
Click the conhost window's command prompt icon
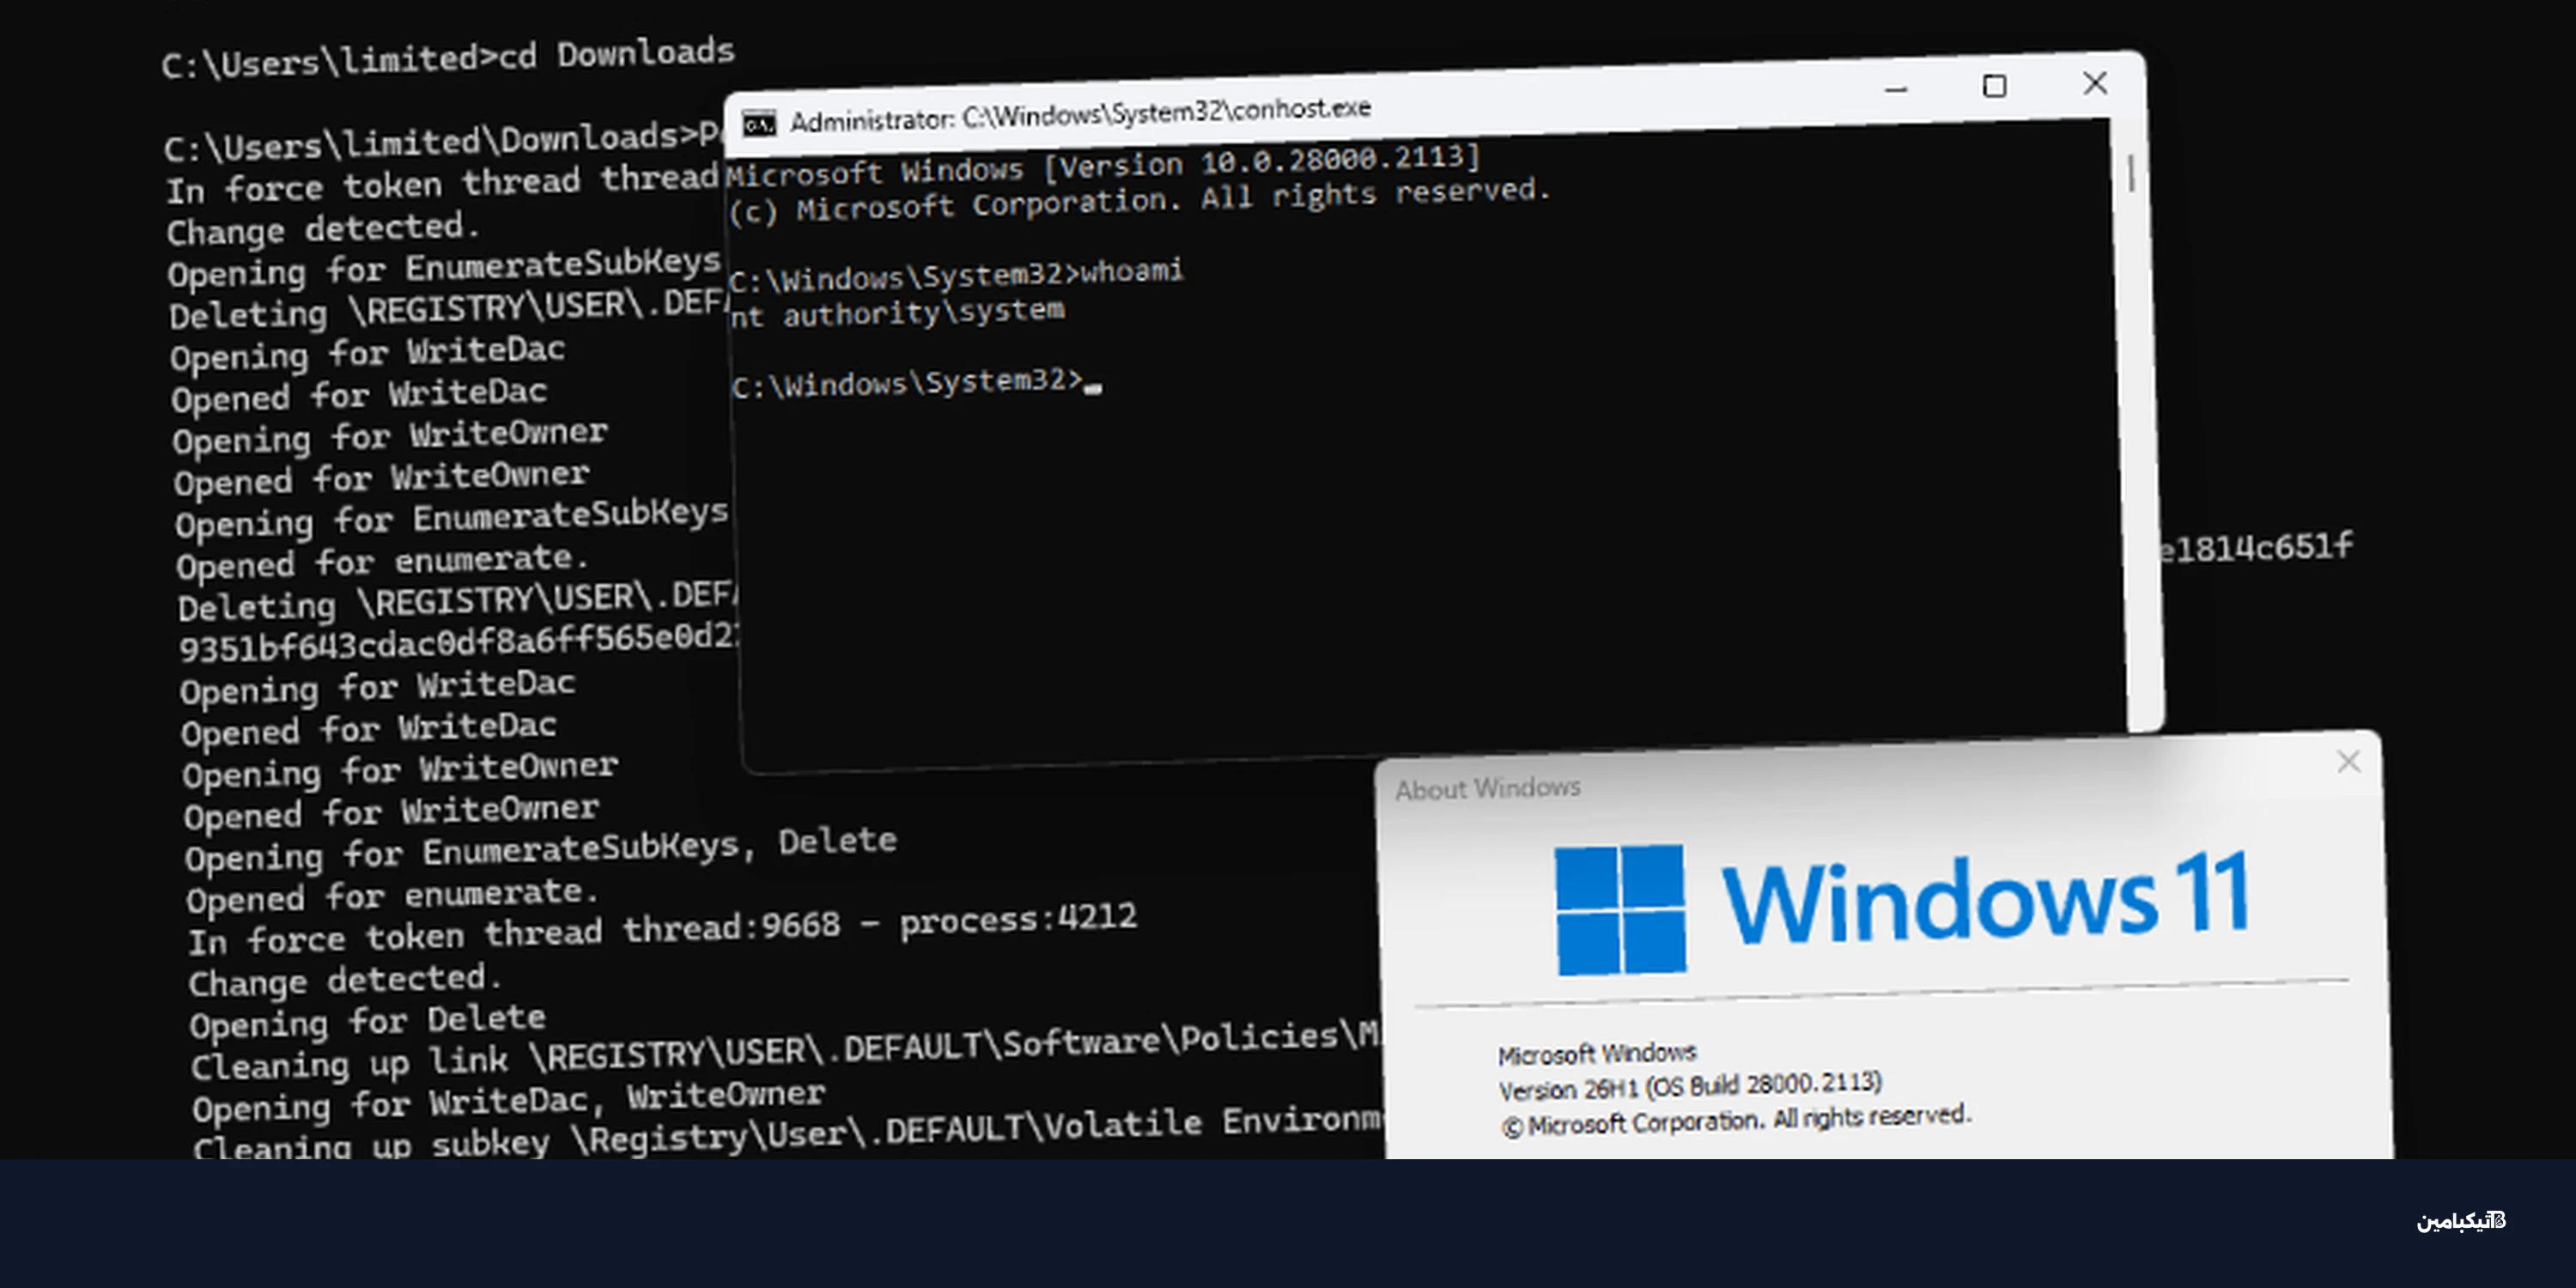point(759,124)
